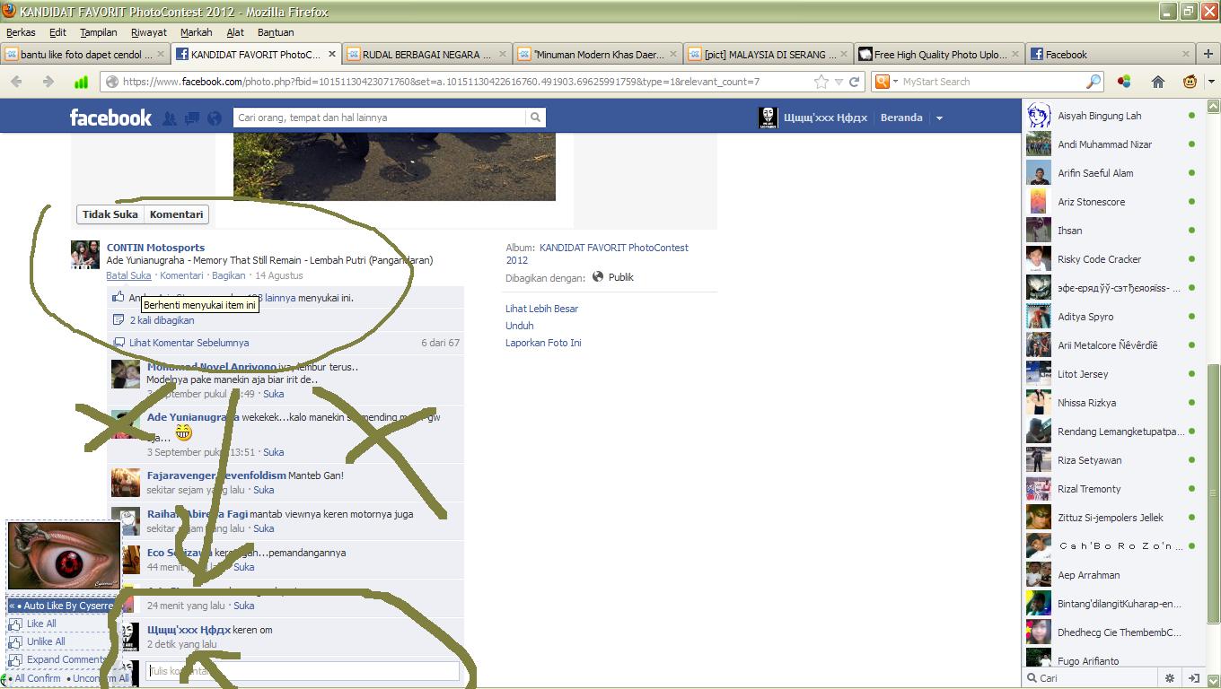This screenshot has width=1221, height=689.
Task: Click Like All in Auto Like panel
Action: point(41,624)
